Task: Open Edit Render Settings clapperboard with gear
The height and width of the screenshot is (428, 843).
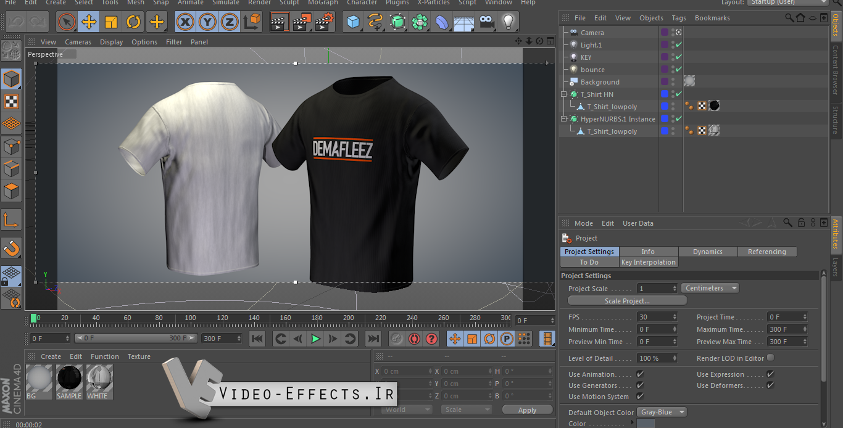Action: point(324,23)
